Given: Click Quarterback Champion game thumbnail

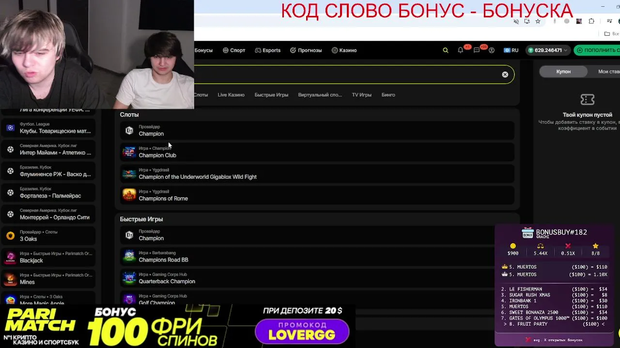Looking at the screenshot, I should click(x=129, y=278).
